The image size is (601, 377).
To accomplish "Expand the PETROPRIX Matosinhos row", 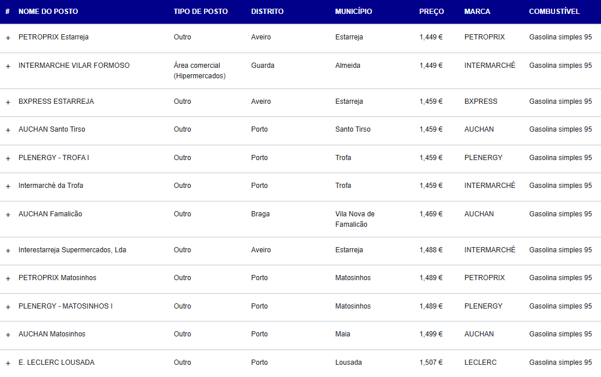I will point(8,278).
